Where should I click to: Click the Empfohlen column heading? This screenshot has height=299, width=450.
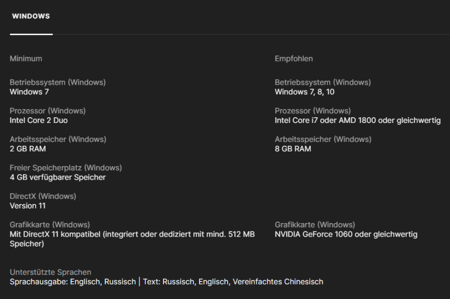coord(294,58)
